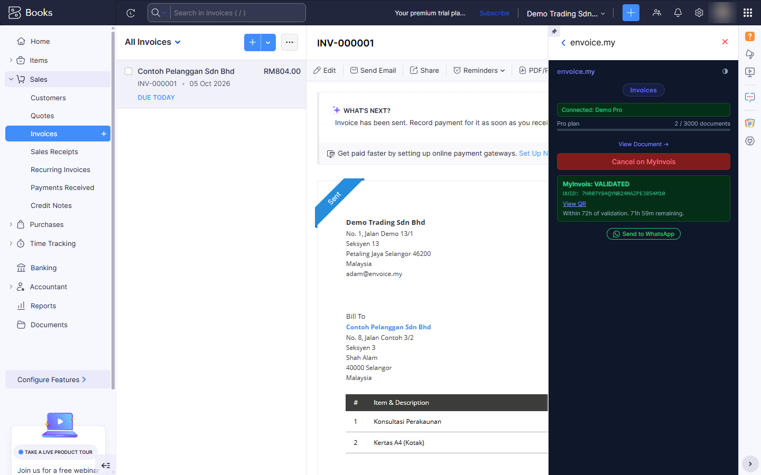Screen dimensions: 761x475
Task: Click the Search in Invoices field
Action: pos(238,13)
